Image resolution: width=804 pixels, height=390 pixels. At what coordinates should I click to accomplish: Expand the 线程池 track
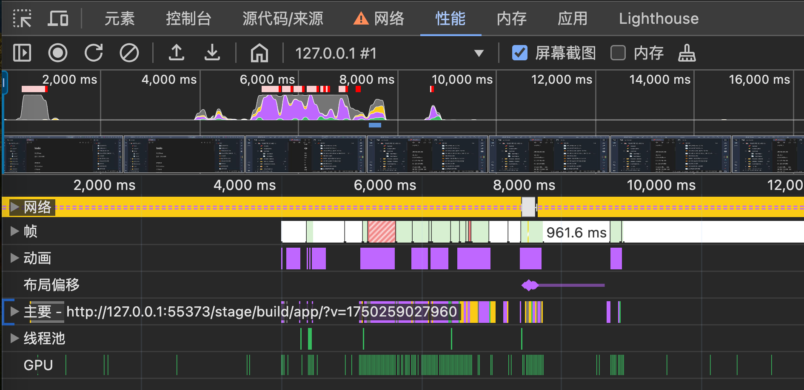tap(14, 338)
